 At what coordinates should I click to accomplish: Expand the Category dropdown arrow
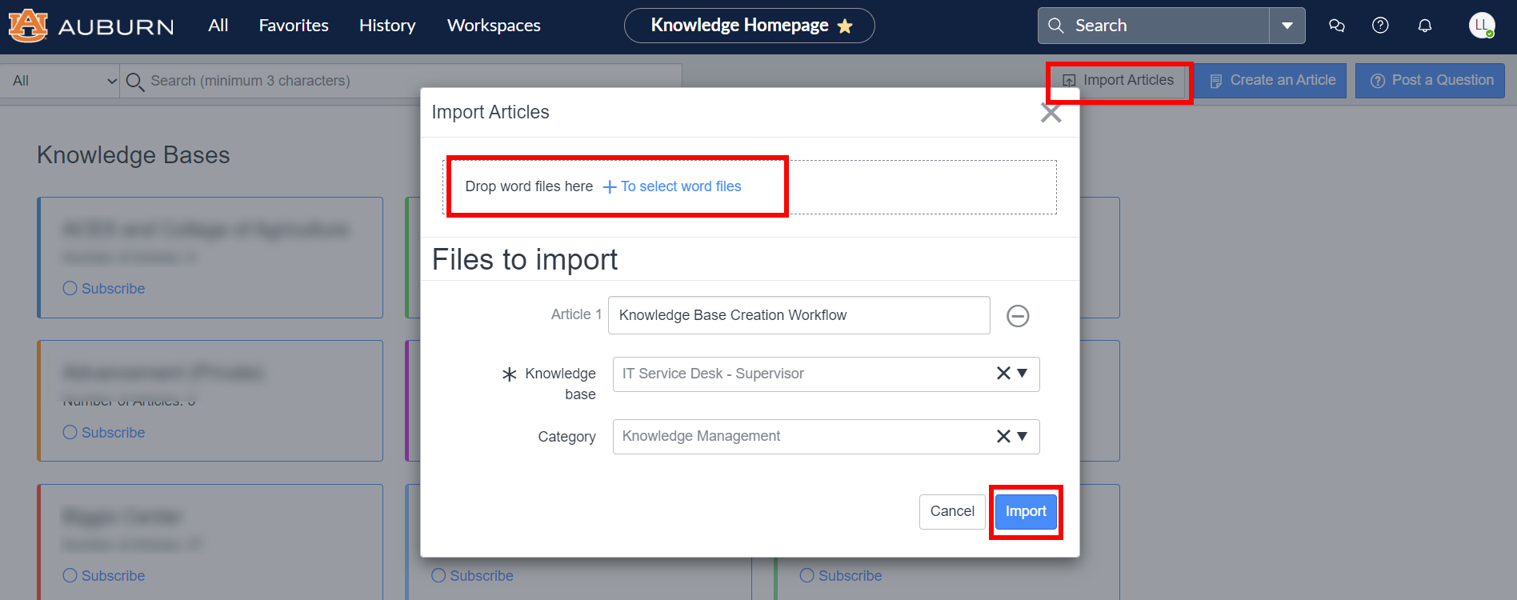1023,436
